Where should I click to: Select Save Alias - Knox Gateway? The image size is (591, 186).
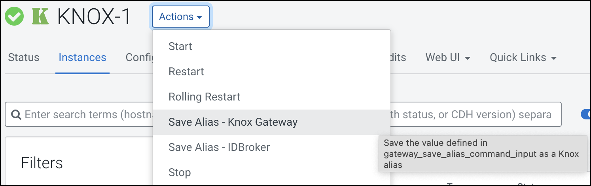coord(233,122)
